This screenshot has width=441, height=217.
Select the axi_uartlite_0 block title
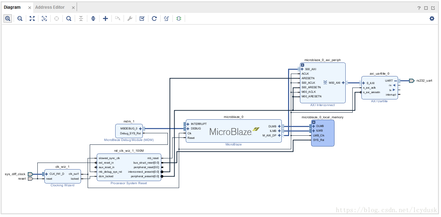pos(379,74)
